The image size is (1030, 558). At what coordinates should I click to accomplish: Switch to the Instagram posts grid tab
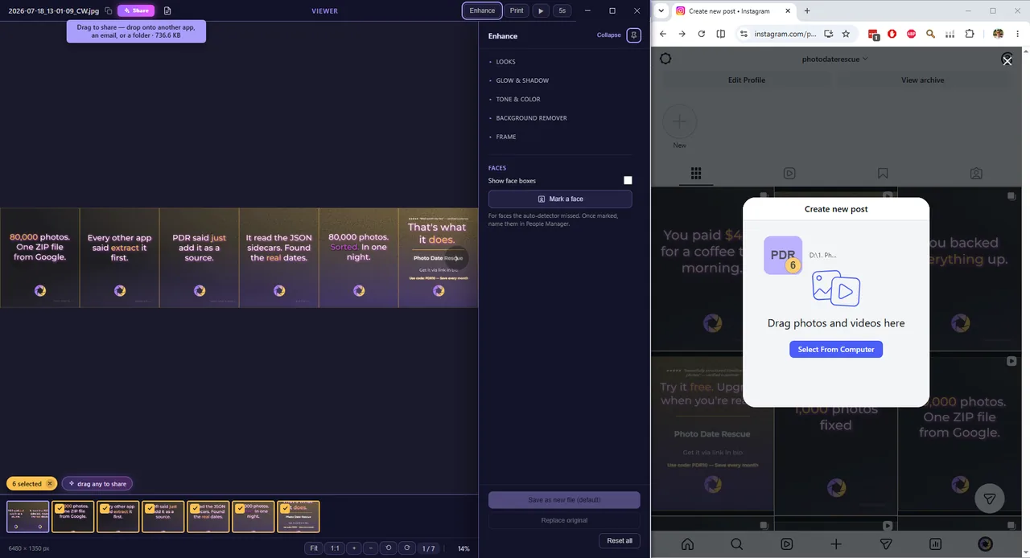coord(696,173)
